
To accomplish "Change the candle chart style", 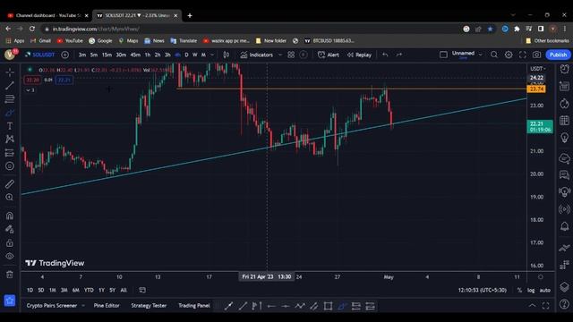I will pos(227,55).
